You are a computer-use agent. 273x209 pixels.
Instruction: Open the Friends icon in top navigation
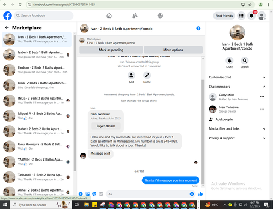pos(135,16)
